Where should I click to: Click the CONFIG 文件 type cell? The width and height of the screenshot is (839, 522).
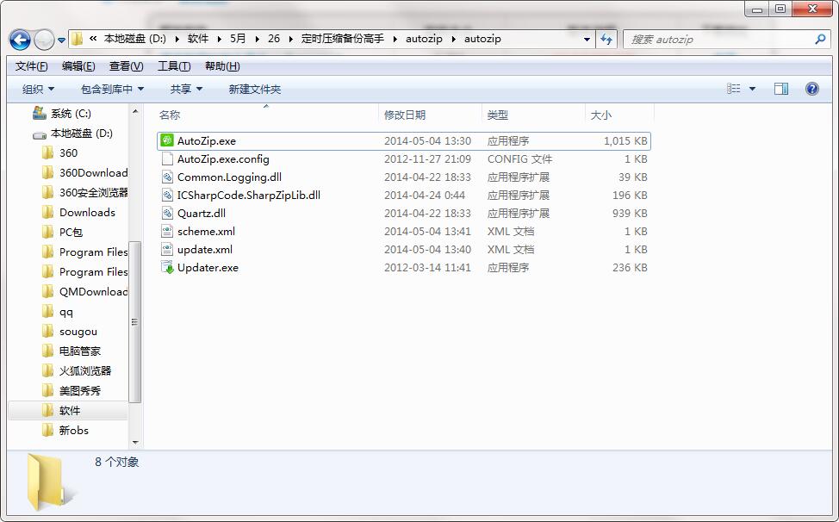point(519,158)
